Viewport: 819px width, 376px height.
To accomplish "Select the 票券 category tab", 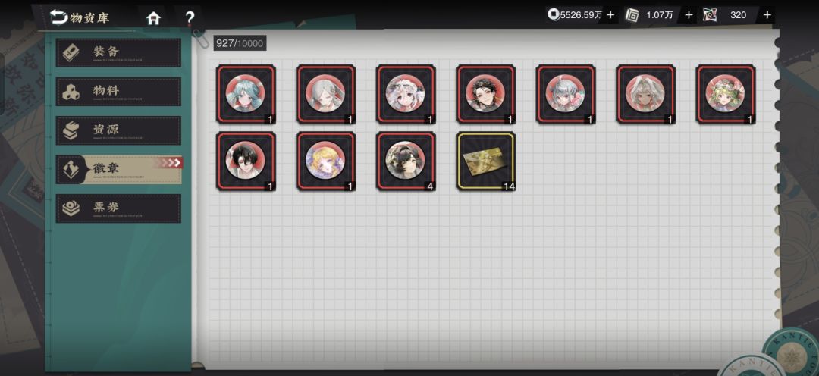I will [x=118, y=208].
